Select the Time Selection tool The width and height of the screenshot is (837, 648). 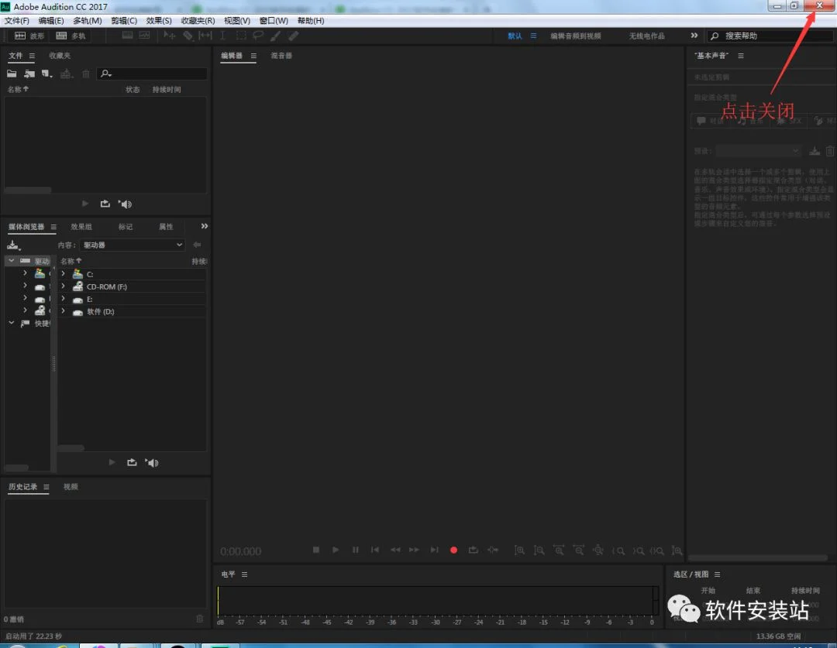pos(222,36)
